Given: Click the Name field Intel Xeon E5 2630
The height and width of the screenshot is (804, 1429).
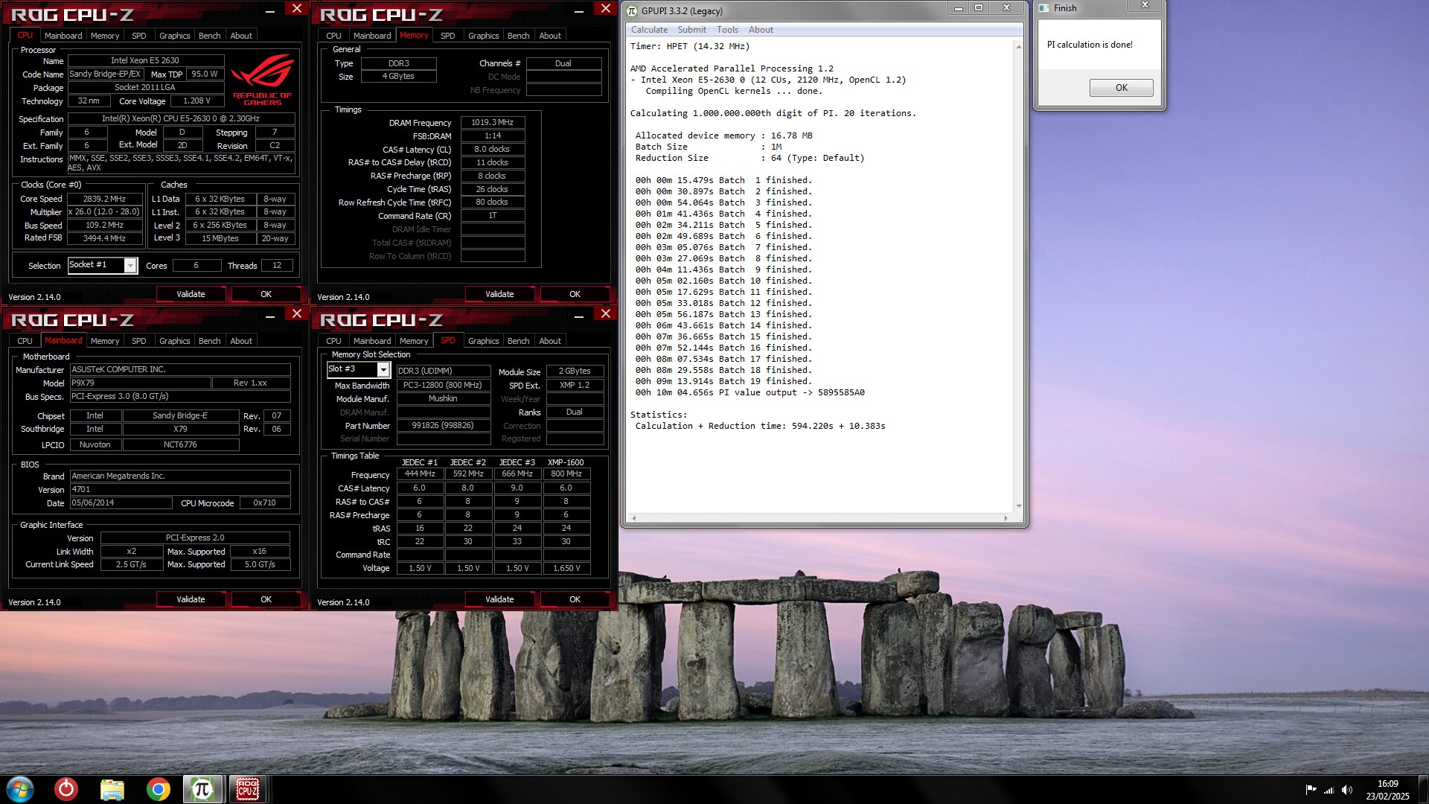Looking at the screenshot, I should click(x=145, y=60).
